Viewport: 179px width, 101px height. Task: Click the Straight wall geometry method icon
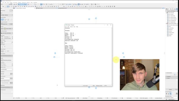click(2, 20)
